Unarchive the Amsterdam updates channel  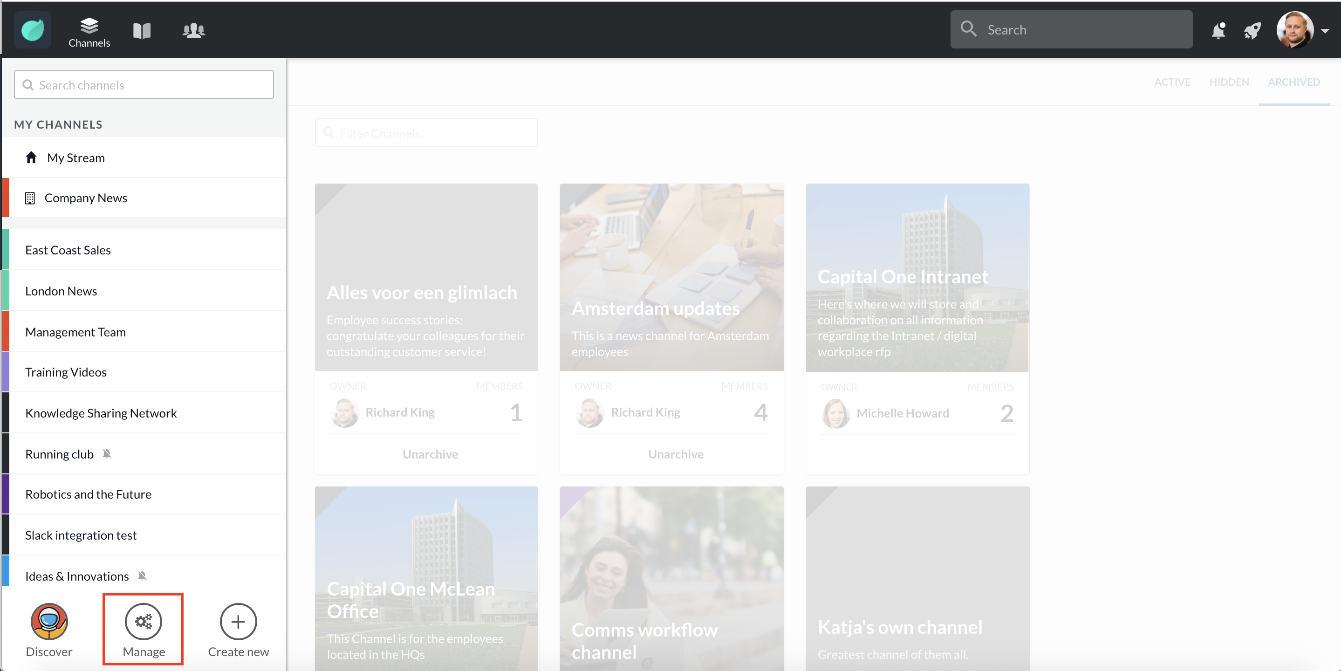point(675,454)
